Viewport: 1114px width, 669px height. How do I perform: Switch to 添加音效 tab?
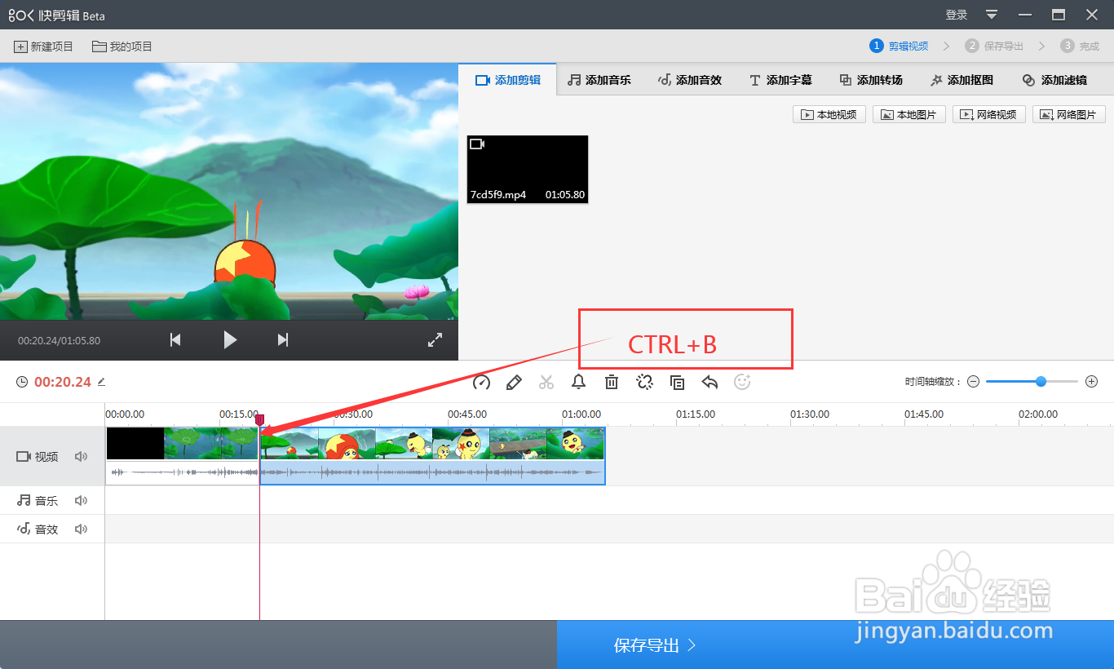point(690,80)
